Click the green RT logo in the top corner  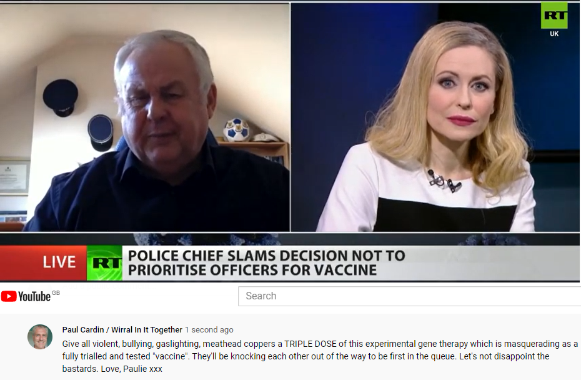point(554,15)
